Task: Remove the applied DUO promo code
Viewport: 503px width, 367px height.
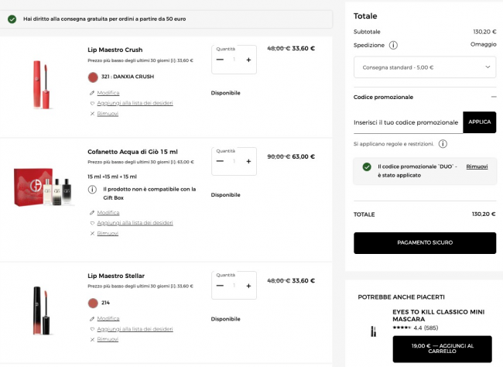Action: click(x=477, y=166)
